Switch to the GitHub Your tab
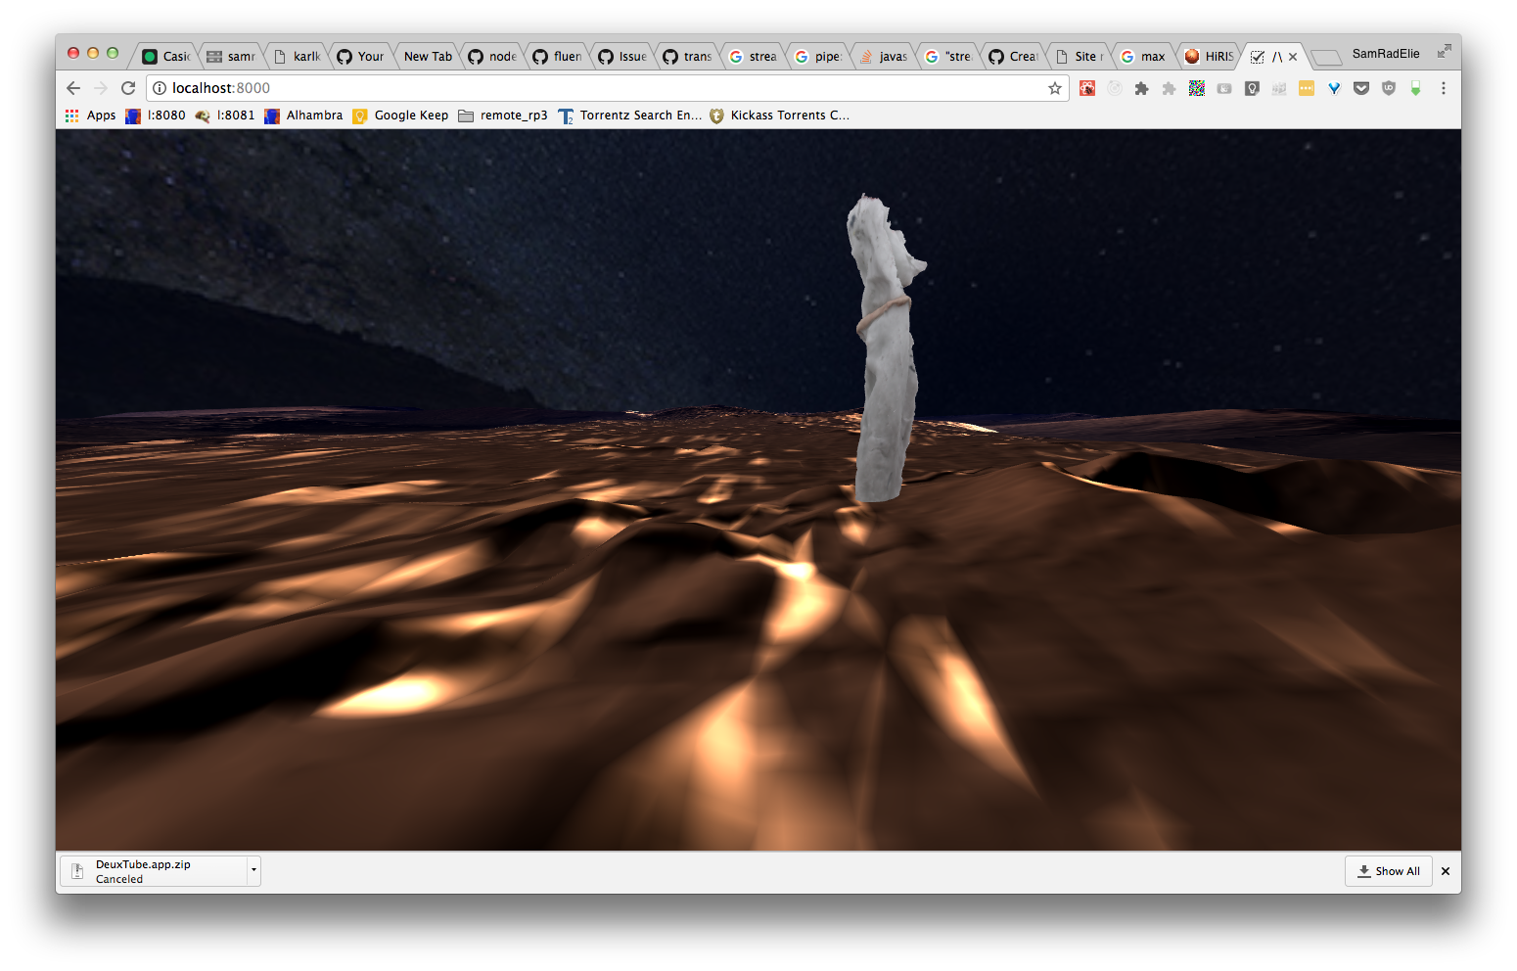 tap(361, 57)
